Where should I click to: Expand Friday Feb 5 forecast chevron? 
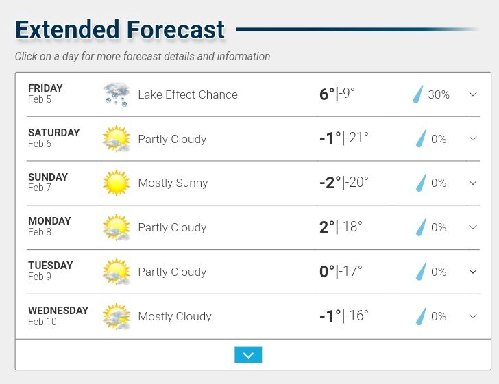473,94
